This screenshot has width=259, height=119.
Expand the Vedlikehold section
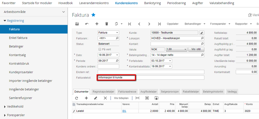(x=5, y=107)
